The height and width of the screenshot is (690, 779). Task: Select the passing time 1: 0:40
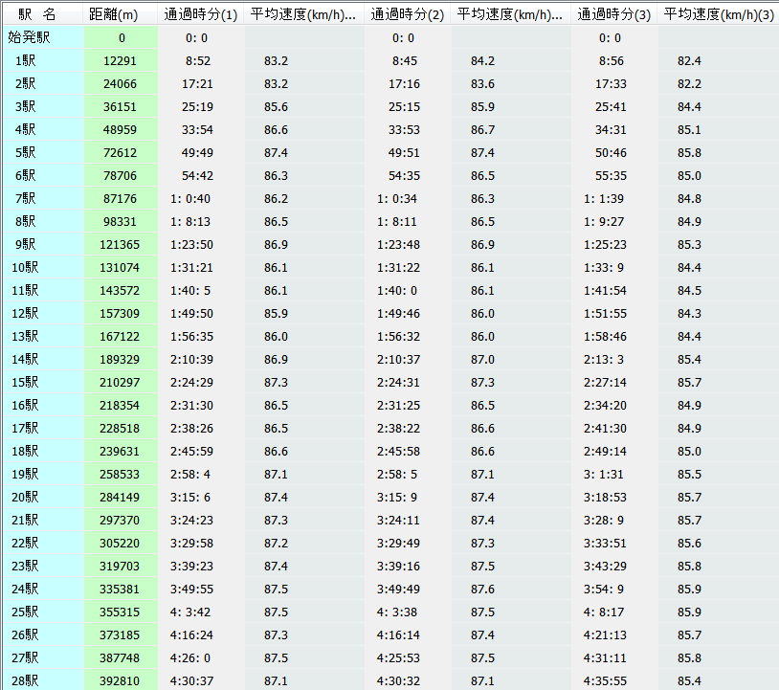point(190,199)
